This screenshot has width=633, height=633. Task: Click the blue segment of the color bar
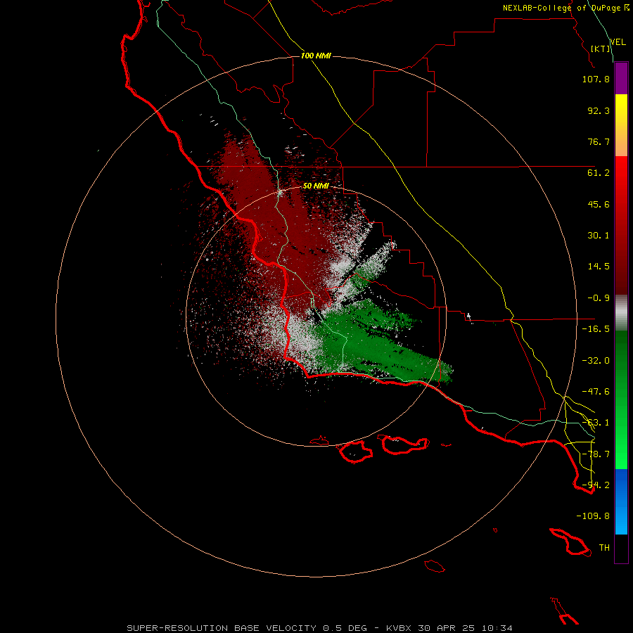coord(621,501)
